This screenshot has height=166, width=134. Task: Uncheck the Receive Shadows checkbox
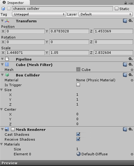78,139
